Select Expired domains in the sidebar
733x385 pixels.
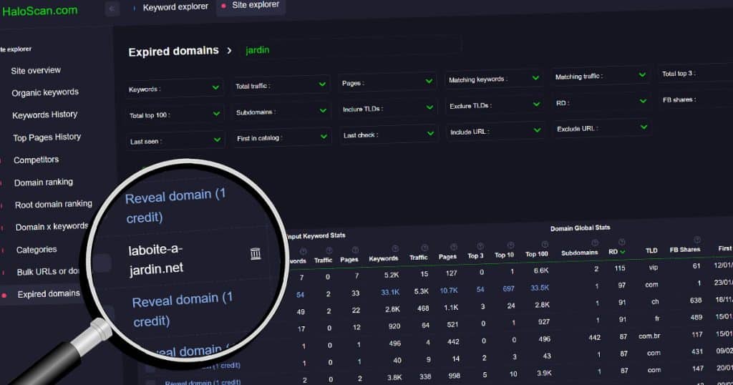49,294
